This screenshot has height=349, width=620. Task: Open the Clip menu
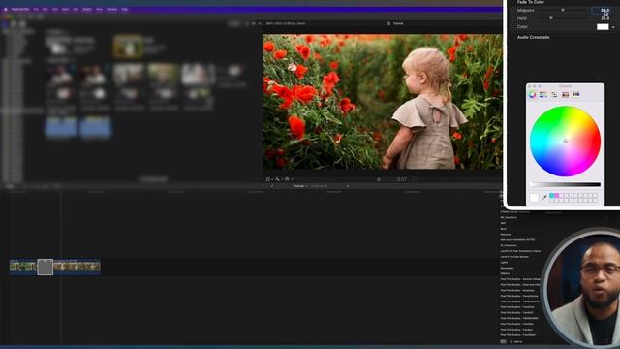(76, 9)
